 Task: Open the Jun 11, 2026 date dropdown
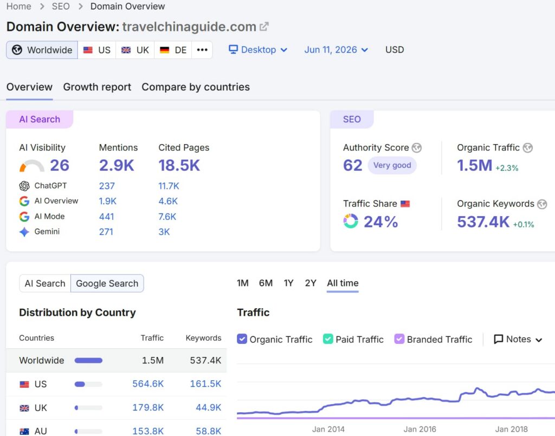point(336,50)
